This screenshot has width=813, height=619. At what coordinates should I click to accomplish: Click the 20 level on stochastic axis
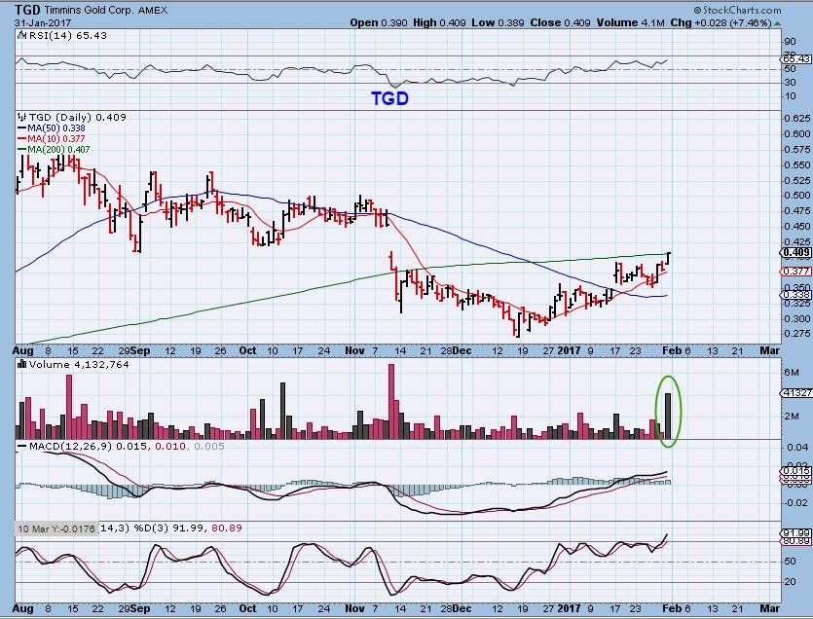(x=791, y=582)
